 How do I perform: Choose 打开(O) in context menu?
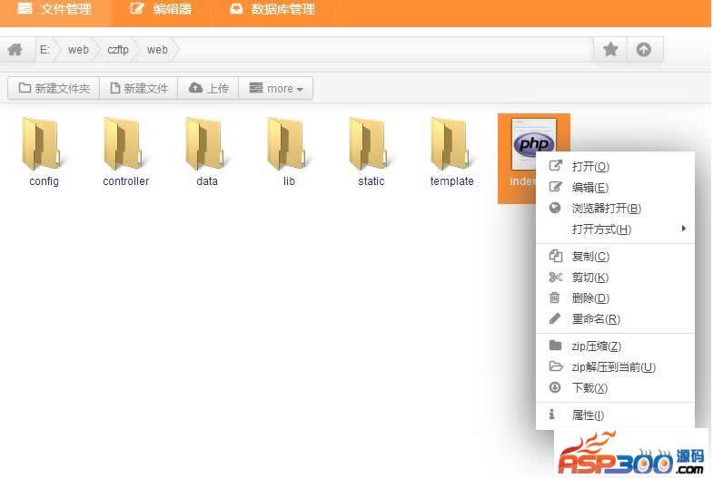[x=615, y=166]
